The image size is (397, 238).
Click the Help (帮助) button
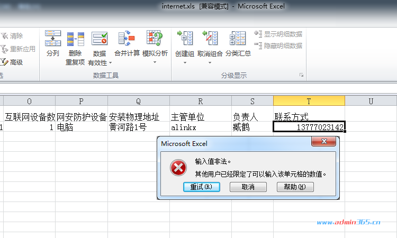[295, 187]
